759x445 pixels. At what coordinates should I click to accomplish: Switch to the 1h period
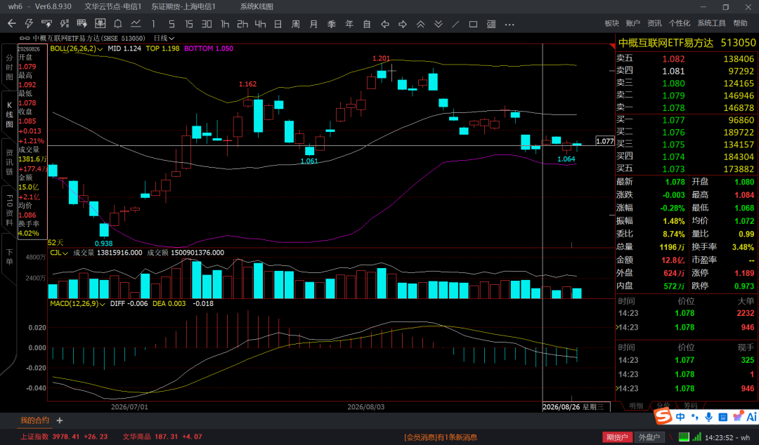pyautogui.click(x=225, y=24)
